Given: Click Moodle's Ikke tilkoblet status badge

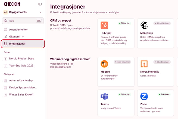Looking at the screenshot, I should click(122, 62).
